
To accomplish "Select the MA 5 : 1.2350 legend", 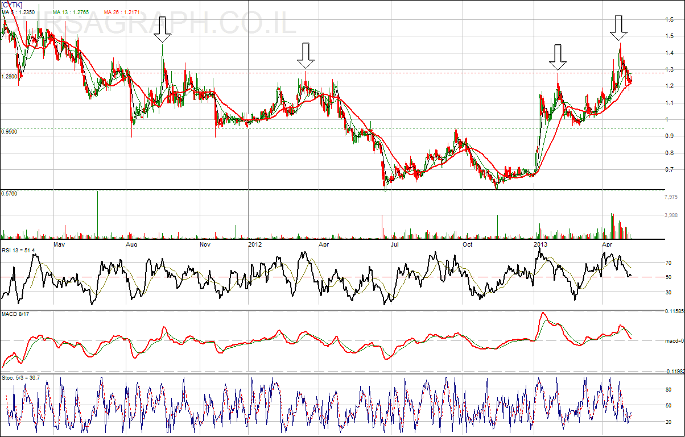I will coord(18,11).
